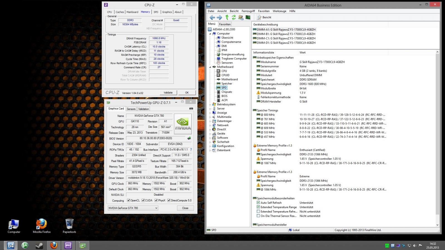Switch to the Mainboard tab in CPU-Z

pos(132,12)
